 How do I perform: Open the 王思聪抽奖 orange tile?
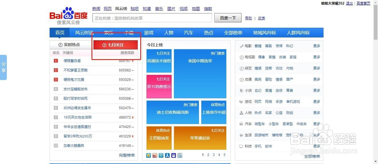point(159,138)
